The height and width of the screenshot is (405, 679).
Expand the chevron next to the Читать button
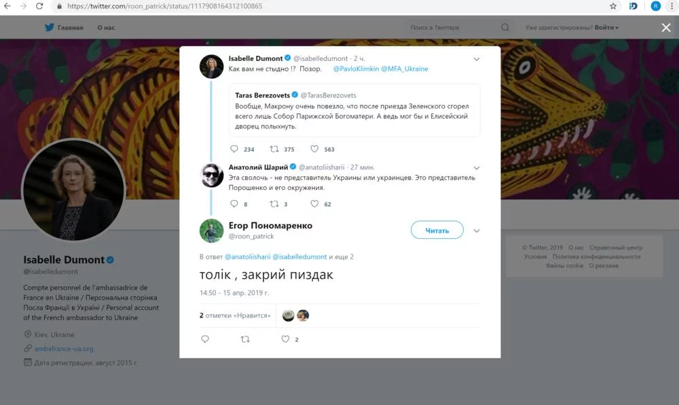coord(477,231)
